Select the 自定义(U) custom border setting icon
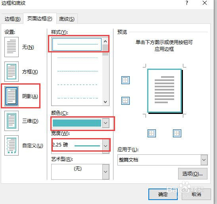This screenshot has width=217, height=204. (12, 145)
